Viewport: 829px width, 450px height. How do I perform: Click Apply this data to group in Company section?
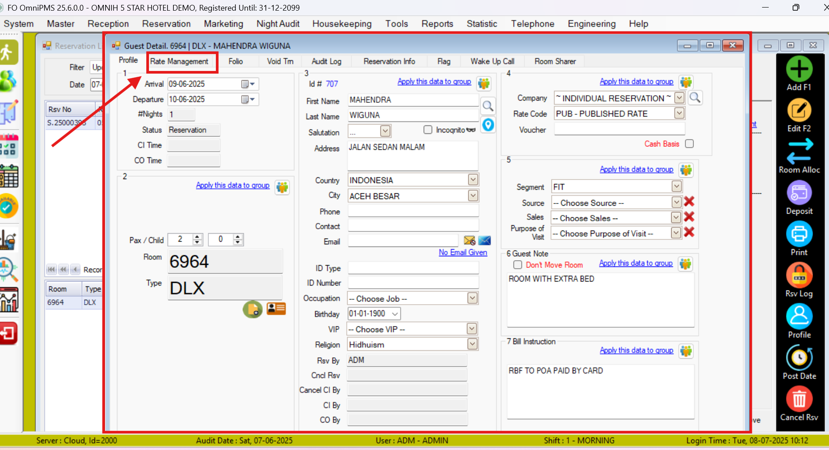coord(636,82)
